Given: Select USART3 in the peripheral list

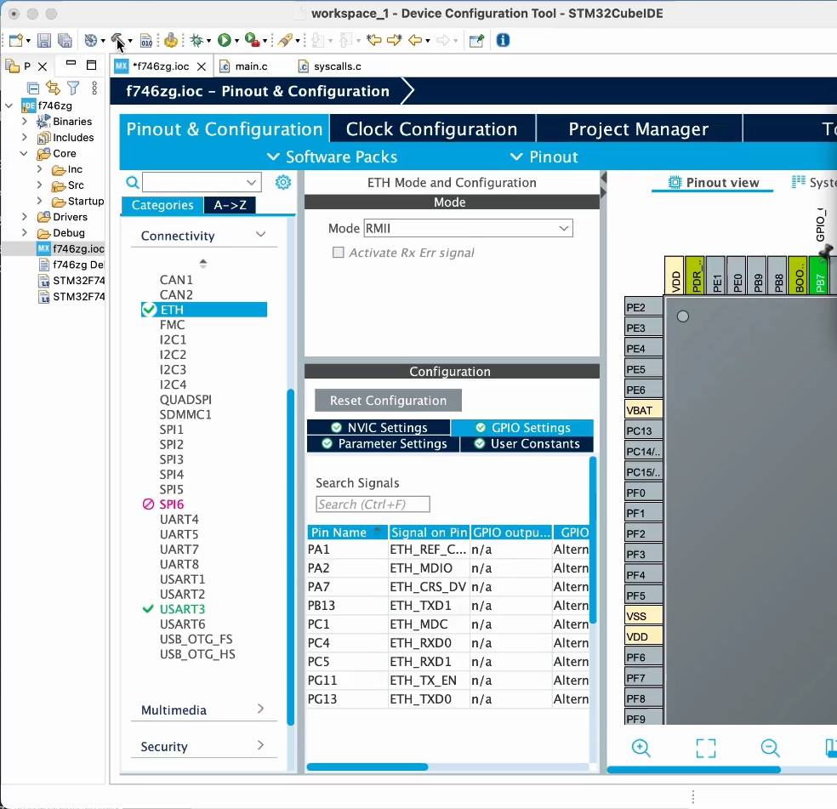Looking at the screenshot, I should pos(182,609).
